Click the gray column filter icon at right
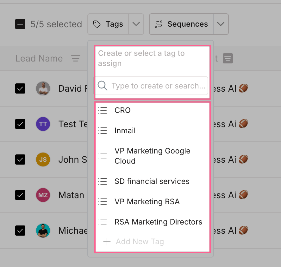Viewport: 281px width, 267px height. 228,59
